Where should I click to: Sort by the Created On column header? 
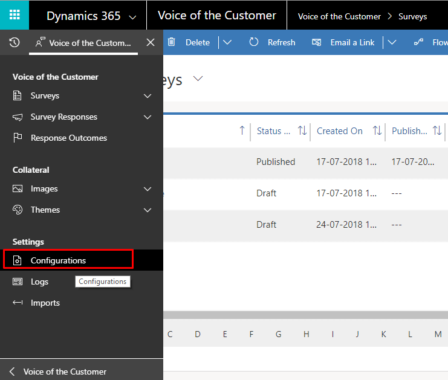[x=339, y=130]
